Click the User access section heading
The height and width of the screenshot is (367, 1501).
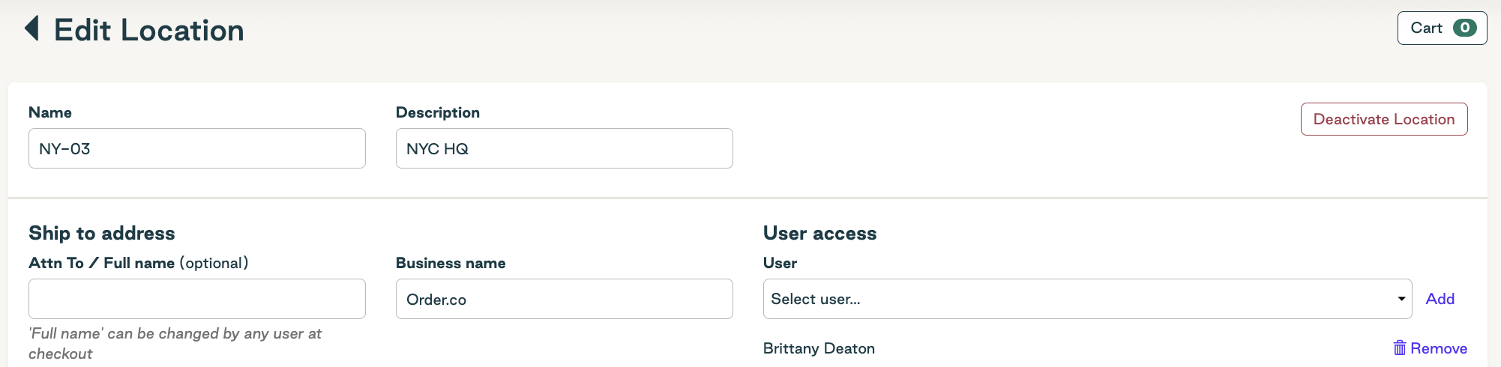point(819,233)
